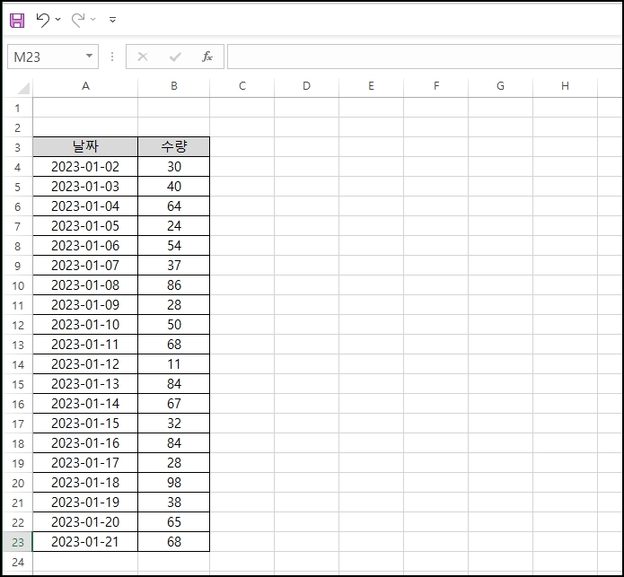Click the date cell 2023-01-02
This screenshot has height=577, width=624.
[x=85, y=167]
